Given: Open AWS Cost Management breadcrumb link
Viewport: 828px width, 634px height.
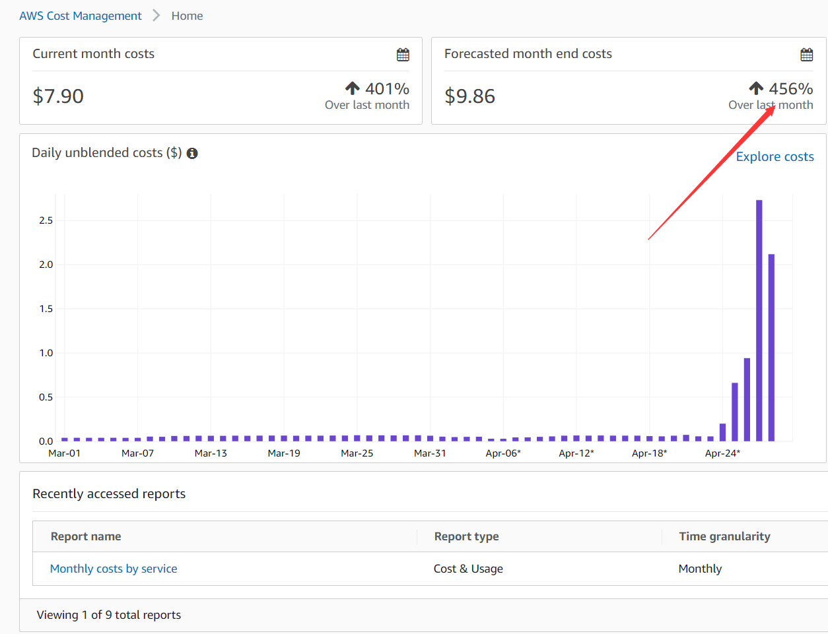Looking at the screenshot, I should [x=81, y=16].
